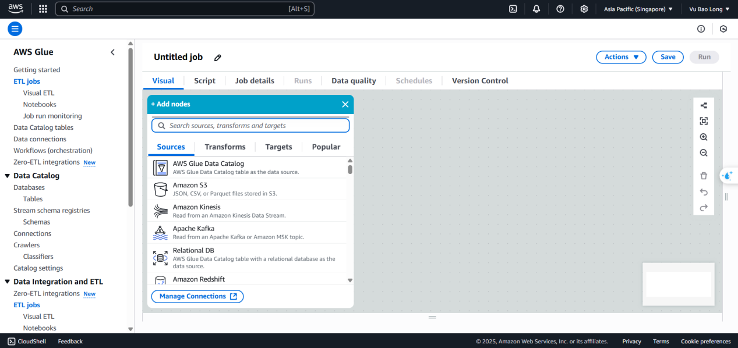Click the search sources, transforms and targets field
The width and height of the screenshot is (738, 348).
[x=250, y=126]
